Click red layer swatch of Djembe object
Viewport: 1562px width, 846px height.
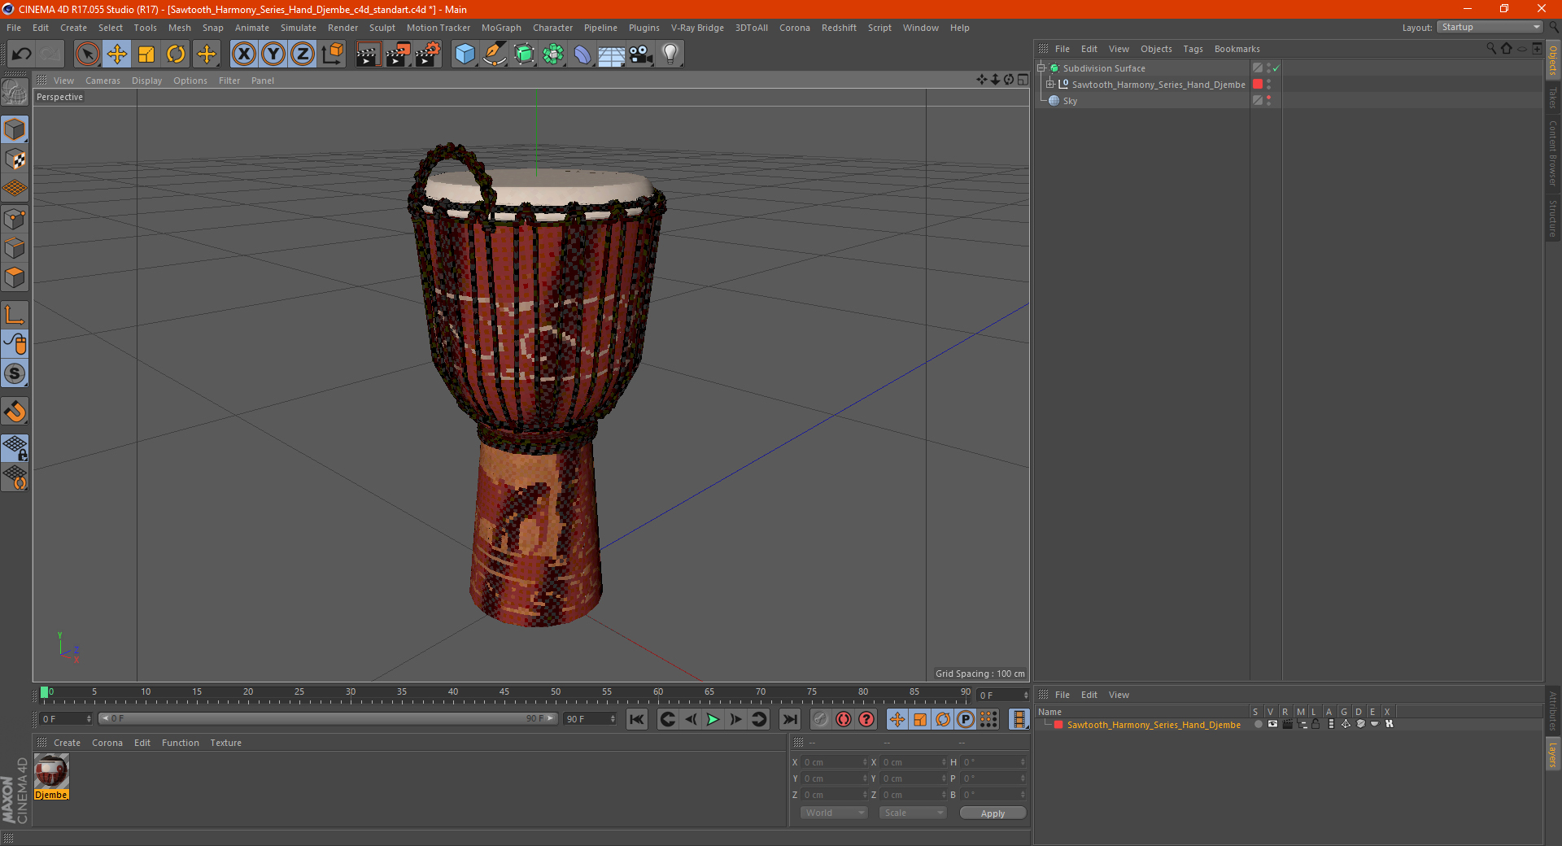[1258, 85]
